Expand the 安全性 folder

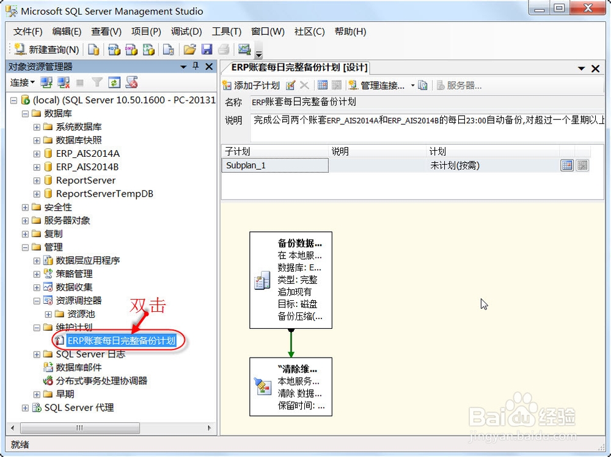pos(25,207)
